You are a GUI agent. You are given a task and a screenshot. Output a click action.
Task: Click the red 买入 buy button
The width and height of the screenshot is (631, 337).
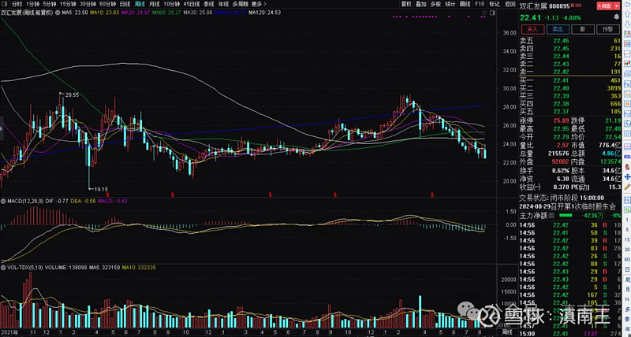point(532,29)
